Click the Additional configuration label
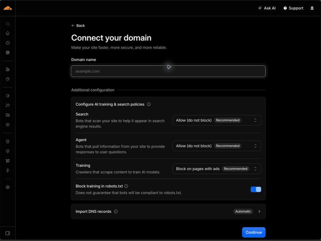Viewport: 321px width, 241px height. [x=93, y=90]
